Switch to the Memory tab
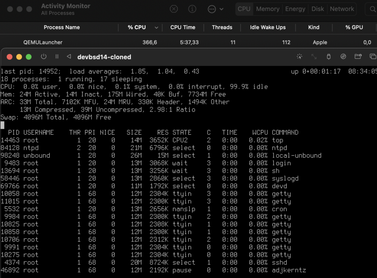Screen dimensions: 377x278 point(268,9)
